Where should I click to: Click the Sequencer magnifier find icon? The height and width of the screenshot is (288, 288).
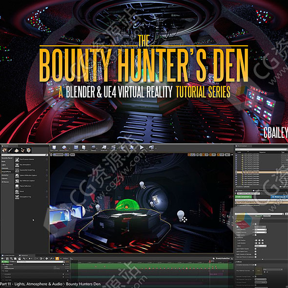11,258
